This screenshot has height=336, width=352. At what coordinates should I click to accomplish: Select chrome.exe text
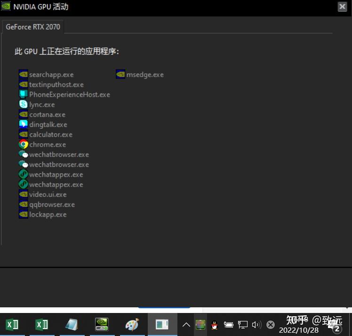[48, 145]
